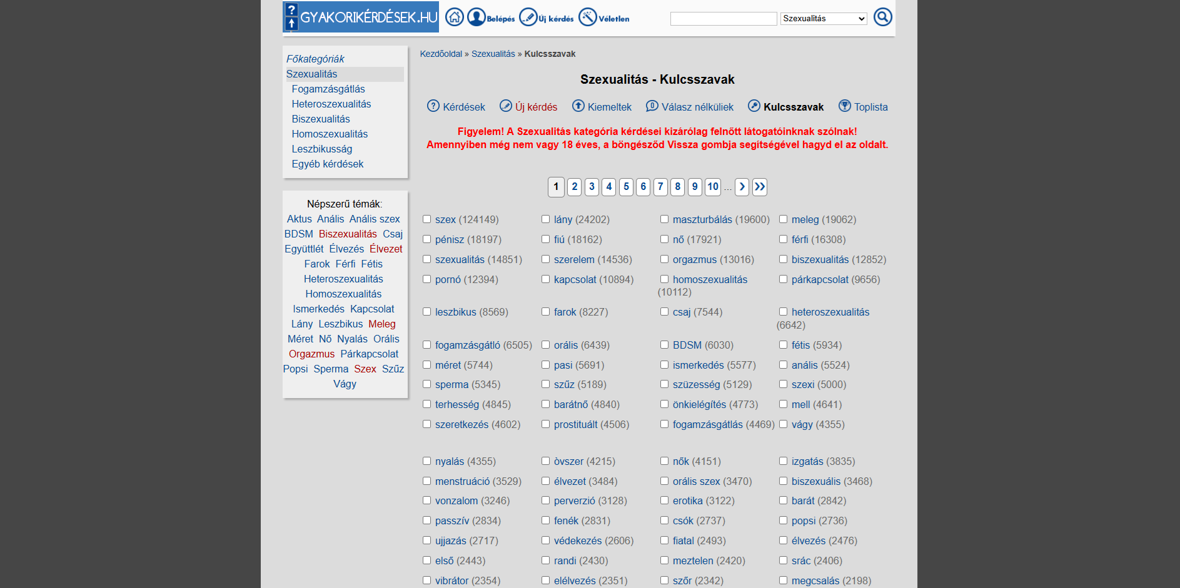The height and width of the screenshot is (588, 1180).
Task: Open the Új kérdés red tab link
Action: (x=536, y=107)
